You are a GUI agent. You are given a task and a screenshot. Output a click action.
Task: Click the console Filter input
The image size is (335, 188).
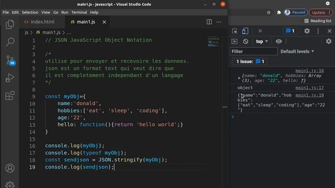coord(253,51)
